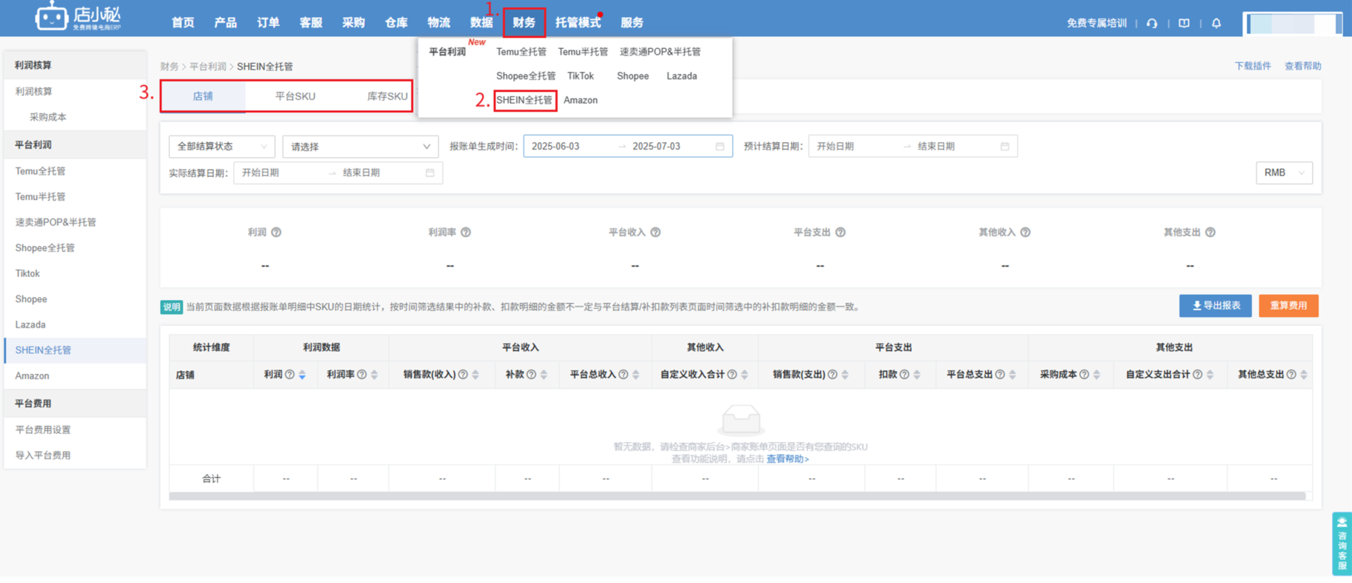Click help icon next to 其他支出 summary

(1210, 232)
